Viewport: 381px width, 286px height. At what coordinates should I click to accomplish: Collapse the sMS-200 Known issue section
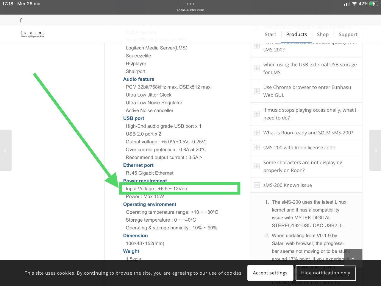[x=306, y=185]
